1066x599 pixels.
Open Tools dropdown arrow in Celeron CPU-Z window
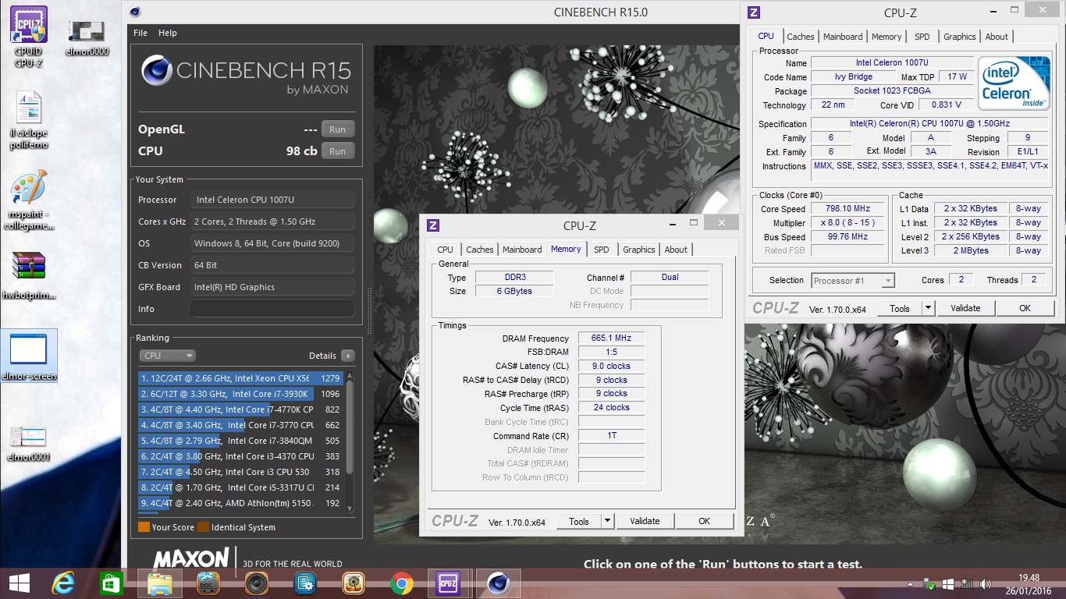coord(928,308)
